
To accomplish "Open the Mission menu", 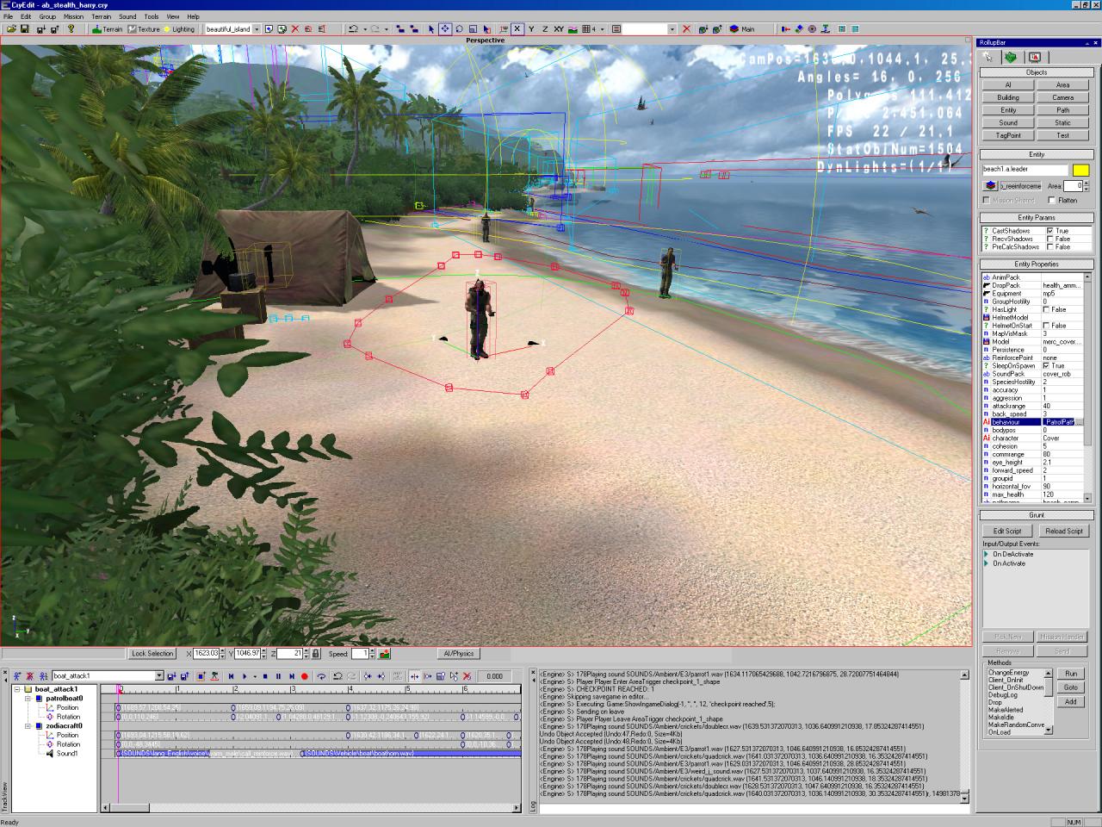I will 73,16.
